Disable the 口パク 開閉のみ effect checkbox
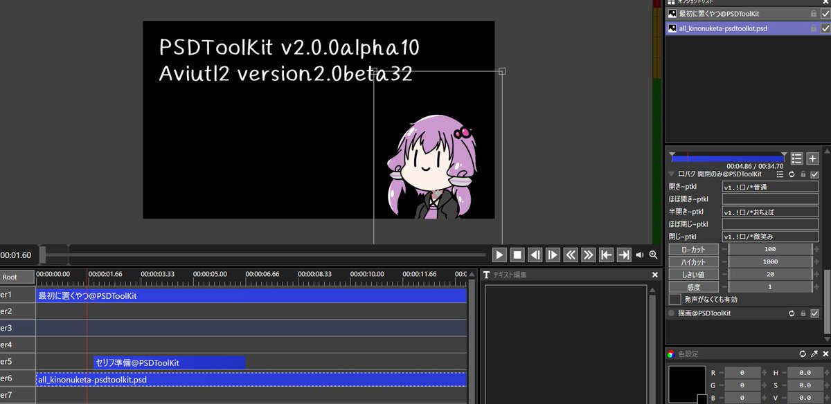 pyautogui.click(x=814, y=174)
